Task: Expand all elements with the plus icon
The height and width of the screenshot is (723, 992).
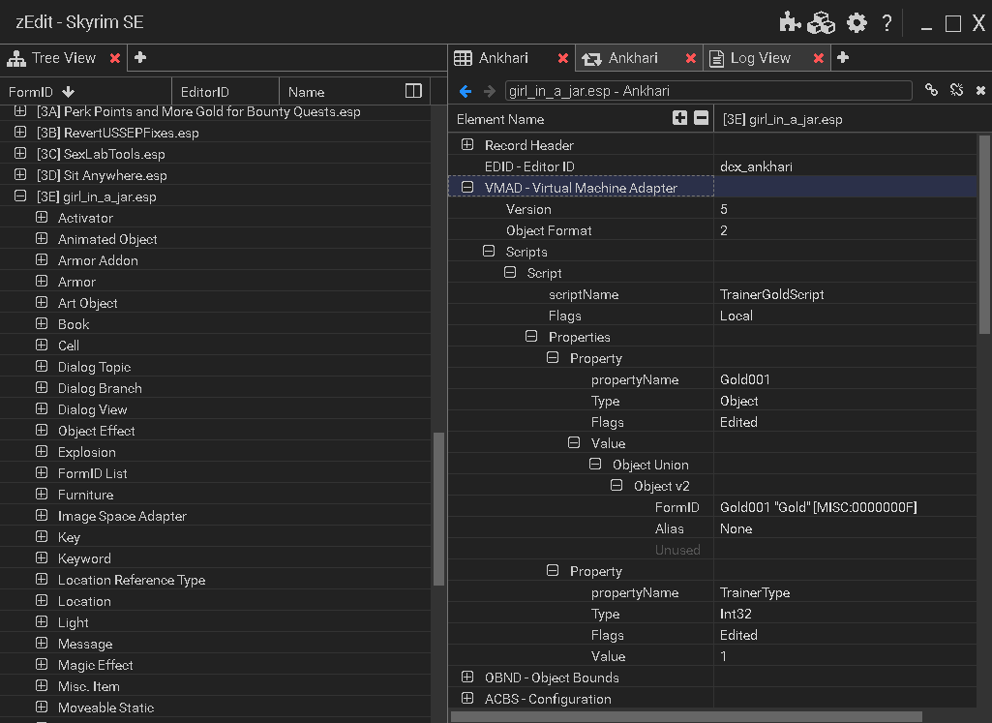Action: point(680,117)
